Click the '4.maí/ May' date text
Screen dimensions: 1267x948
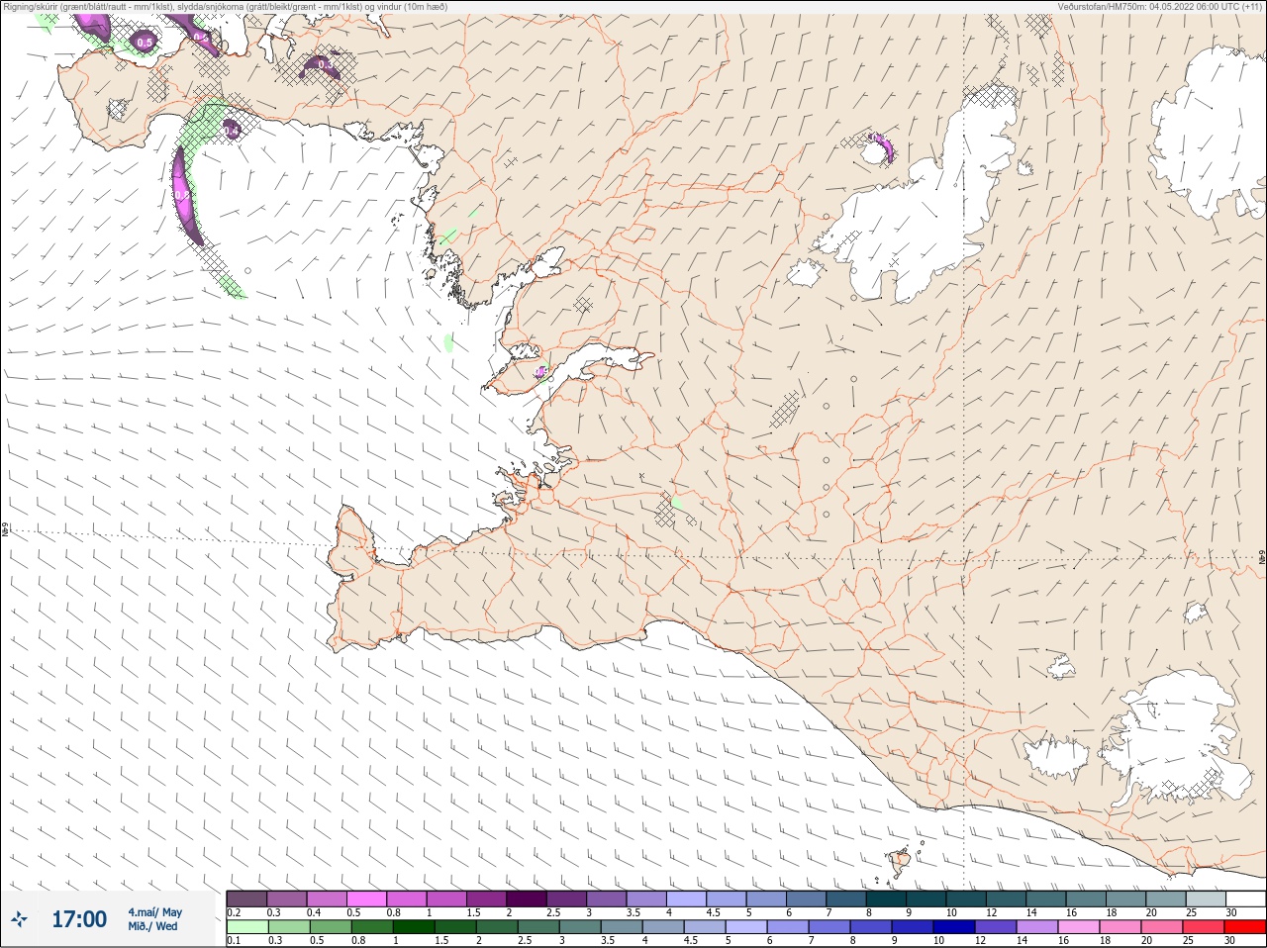click(x=155, y=912)
